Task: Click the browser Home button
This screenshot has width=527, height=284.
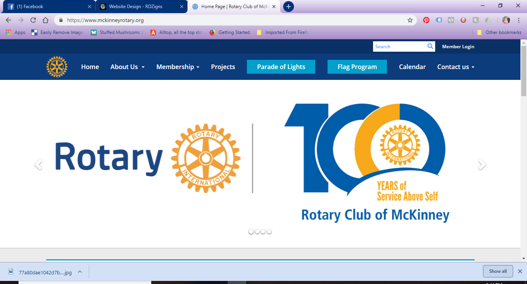Action: click(x=46, y=20)
